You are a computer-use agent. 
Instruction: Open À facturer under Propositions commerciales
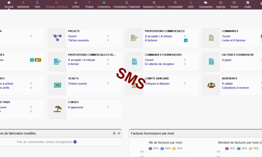pyautogui.click(x=151, y=41)
